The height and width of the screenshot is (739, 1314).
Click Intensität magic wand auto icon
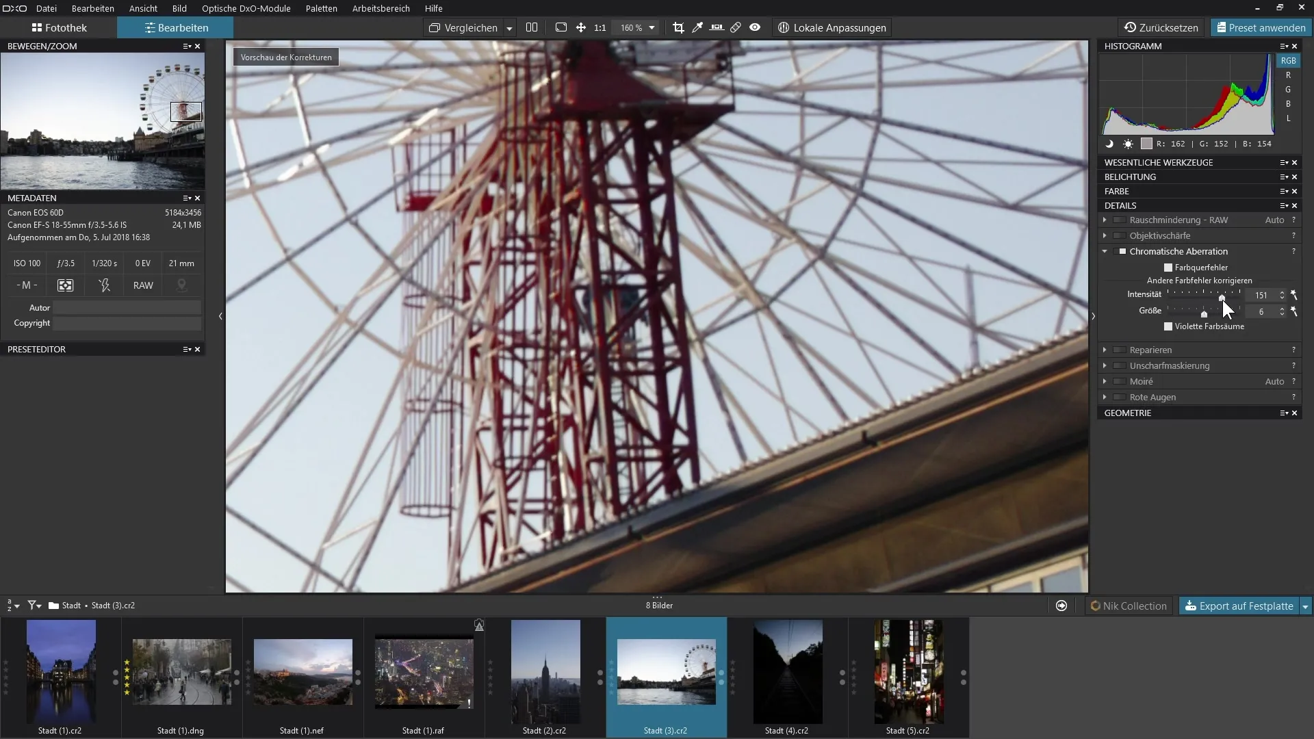pyautogui.click(x=1293, y=295)
